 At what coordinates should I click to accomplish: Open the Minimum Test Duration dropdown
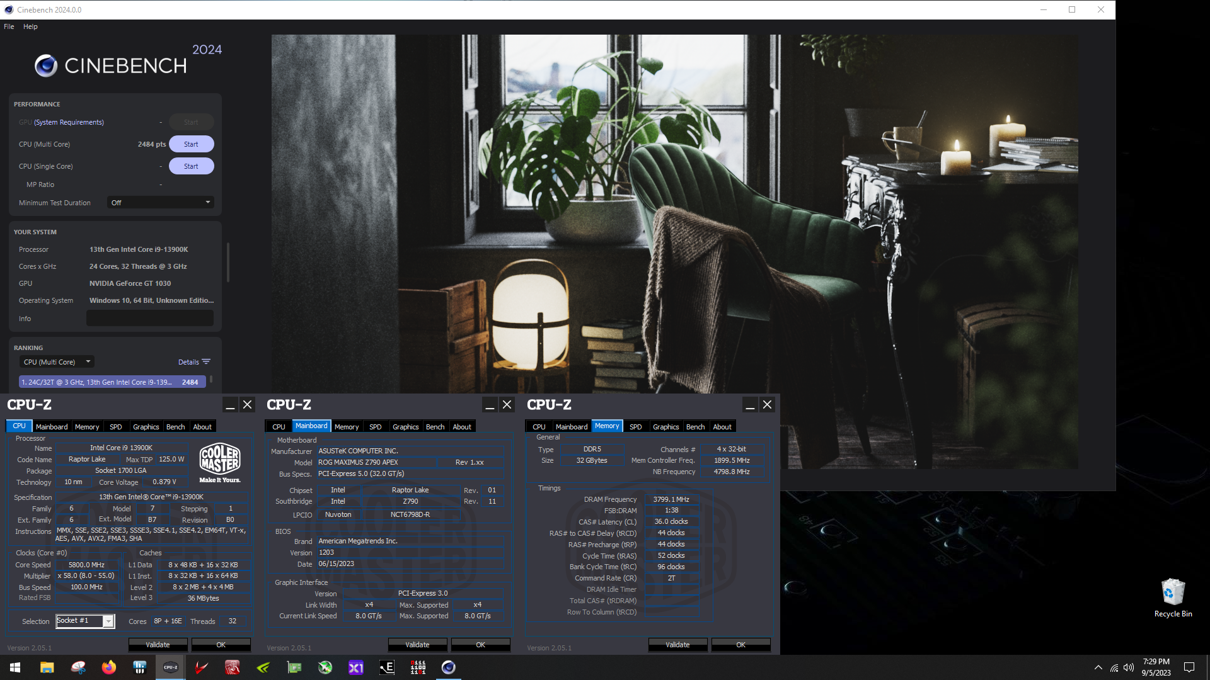pyautogui.click(x=161, y=203)
